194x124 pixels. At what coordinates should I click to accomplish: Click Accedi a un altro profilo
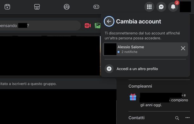click(x=137, y=69)
